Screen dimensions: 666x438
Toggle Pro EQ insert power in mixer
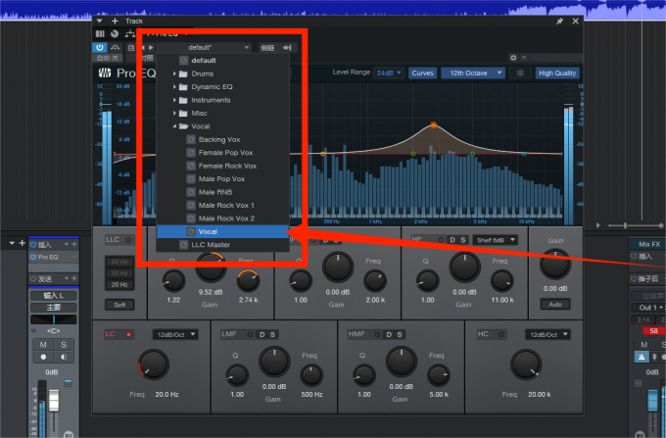(33, 257)
